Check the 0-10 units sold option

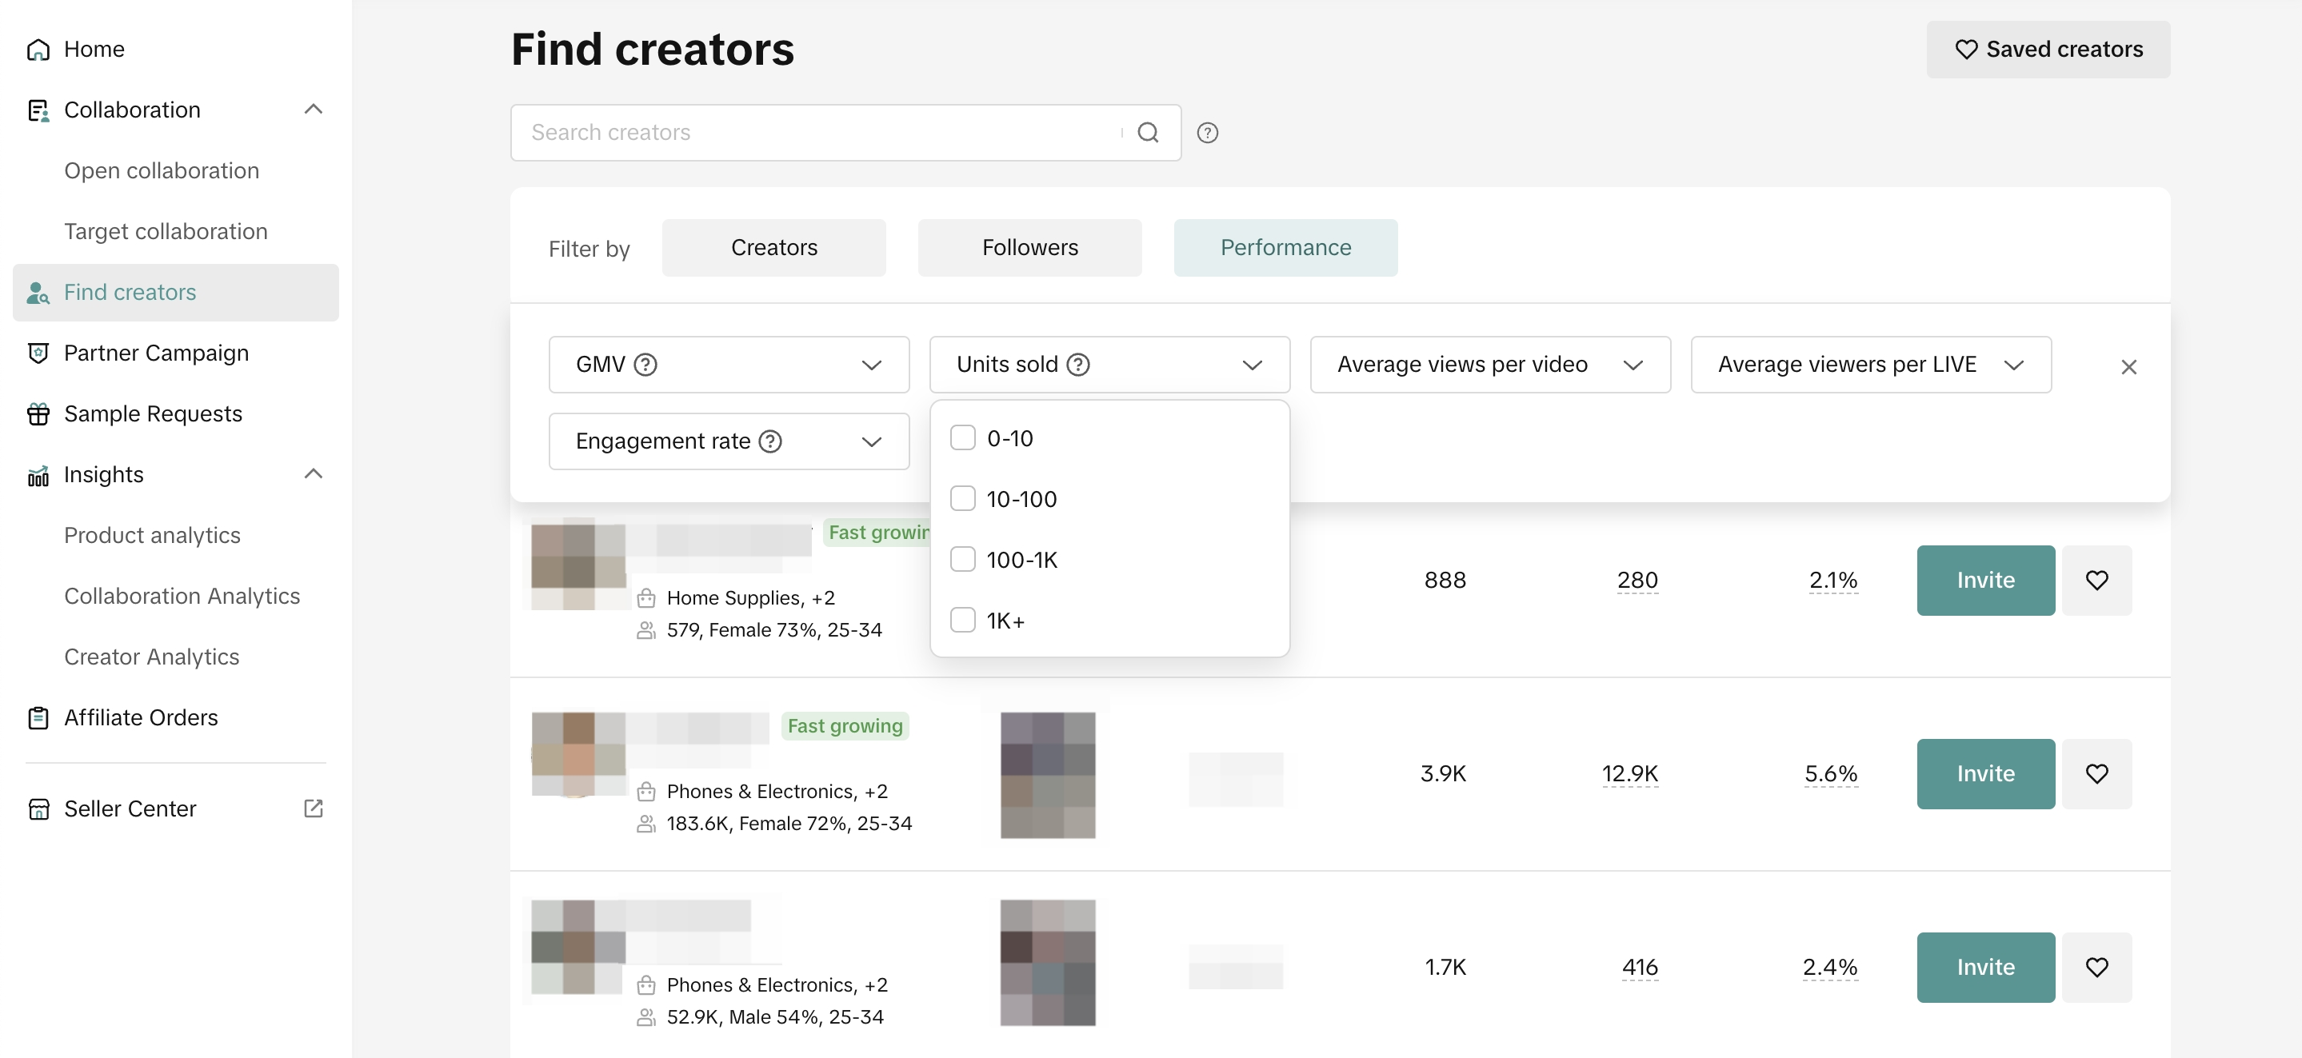pyautogui.click(x=961, y=438)
